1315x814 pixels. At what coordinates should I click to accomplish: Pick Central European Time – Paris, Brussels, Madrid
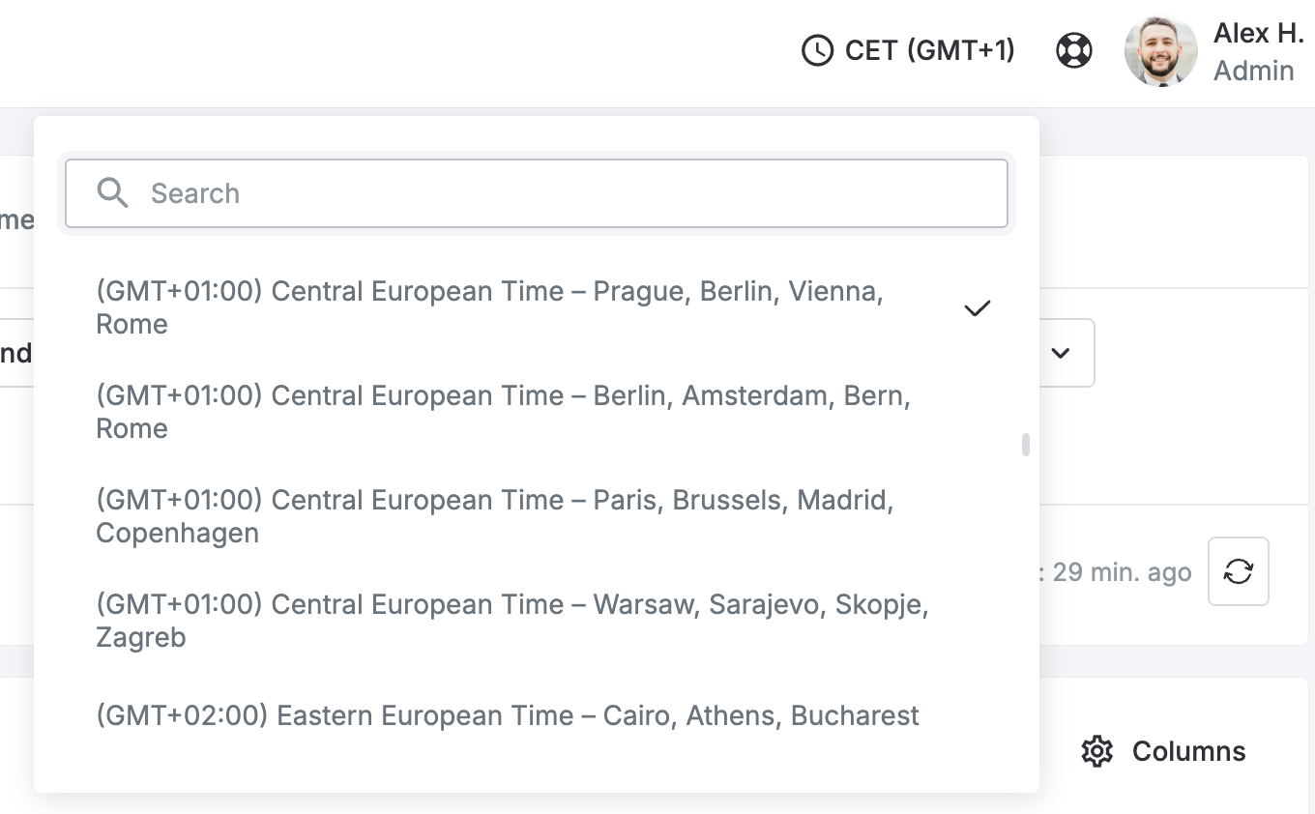(x=537, y=516)
